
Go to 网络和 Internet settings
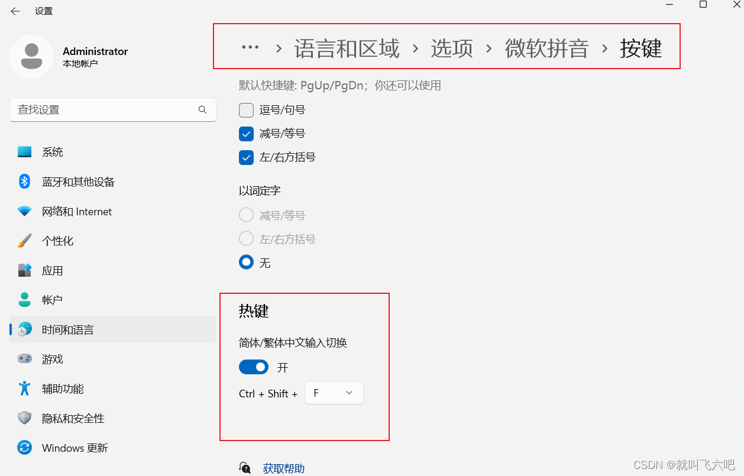tap(112, 211)
